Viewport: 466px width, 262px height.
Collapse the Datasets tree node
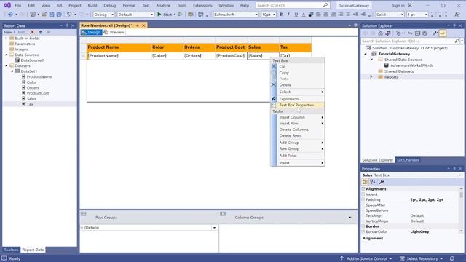click(7, 65)
